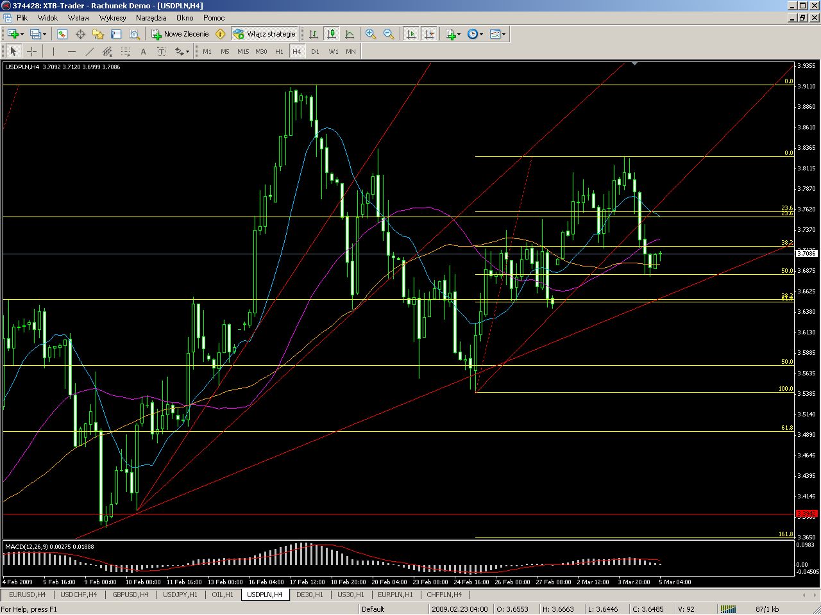Expand the new chart dropdown arrow
The image size is (821, 615).
coord(22,34)
